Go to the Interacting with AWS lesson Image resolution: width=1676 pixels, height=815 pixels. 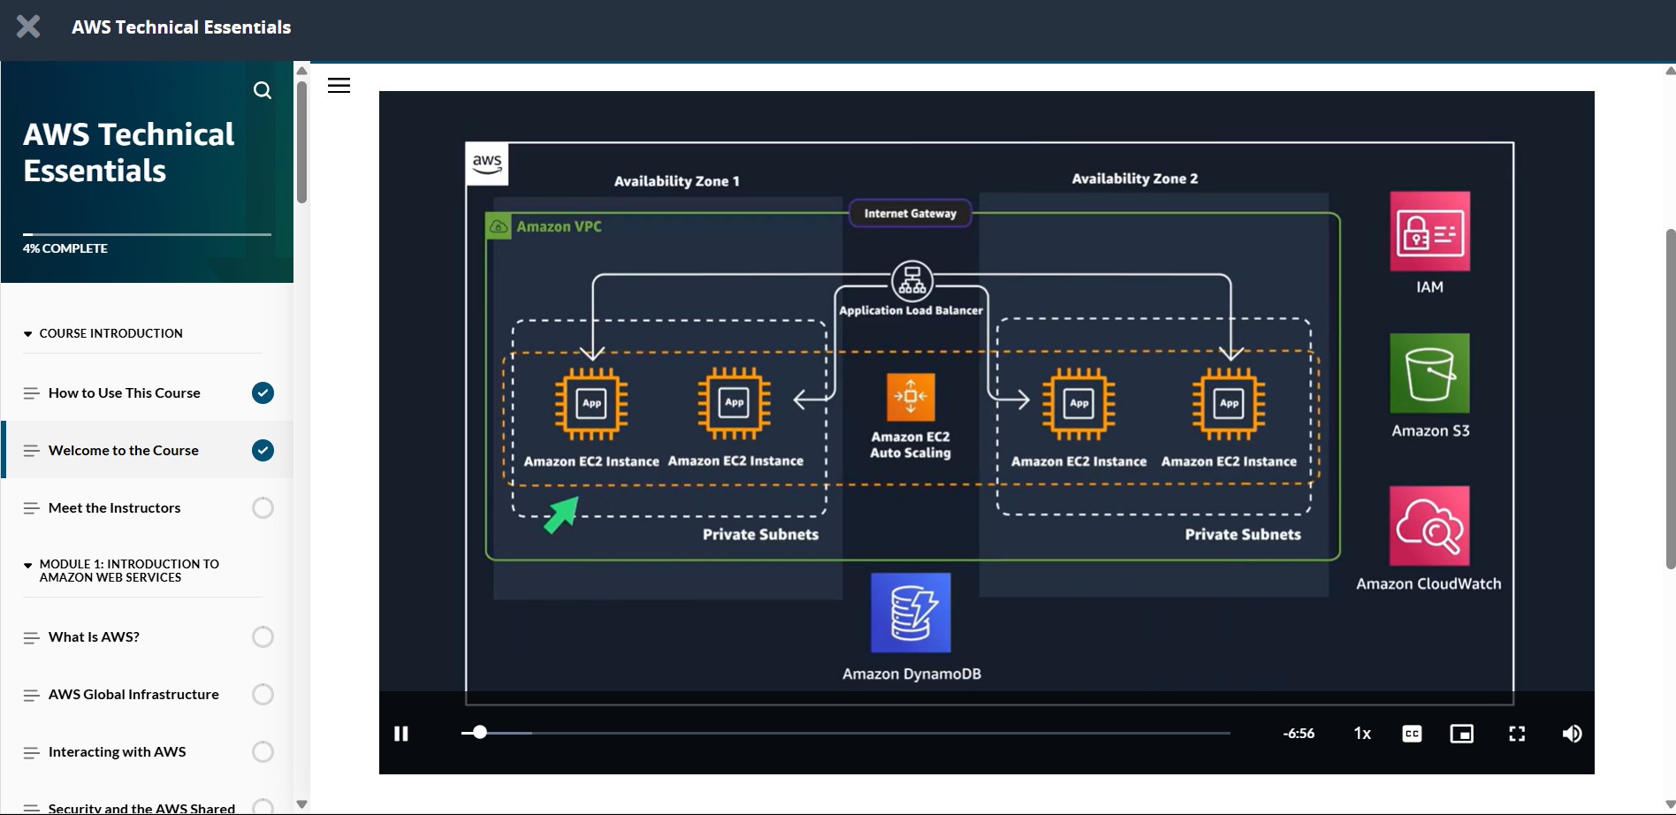tap(118, 751)
